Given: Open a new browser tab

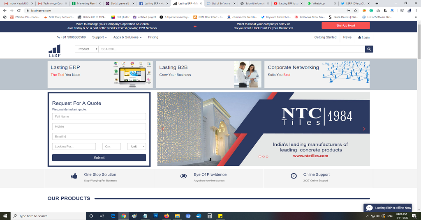Looking at the screenshot, I should pyautogui.click(x=377, y=3).
